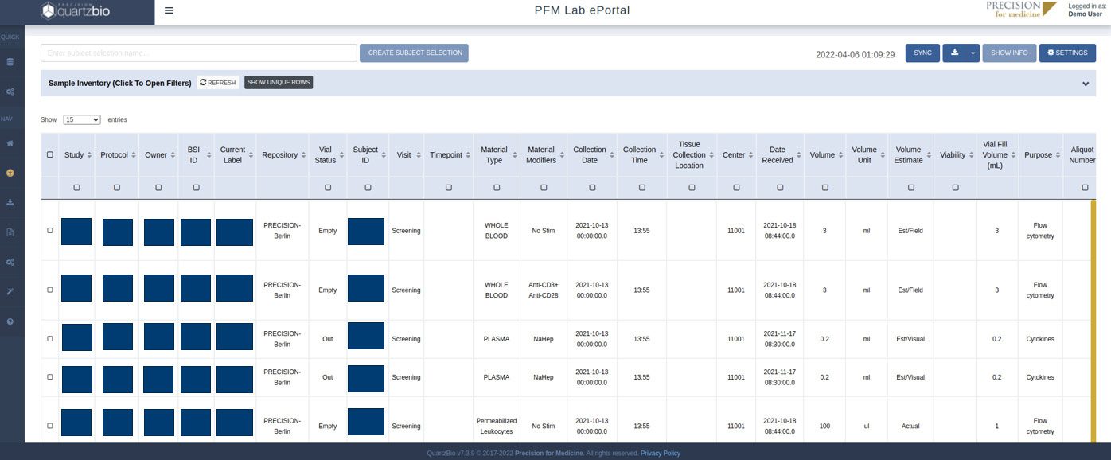Open the gears icon in the QUICK sidebar section
The width and height of the screenshot is (1111, 460).
pos(10,91)
